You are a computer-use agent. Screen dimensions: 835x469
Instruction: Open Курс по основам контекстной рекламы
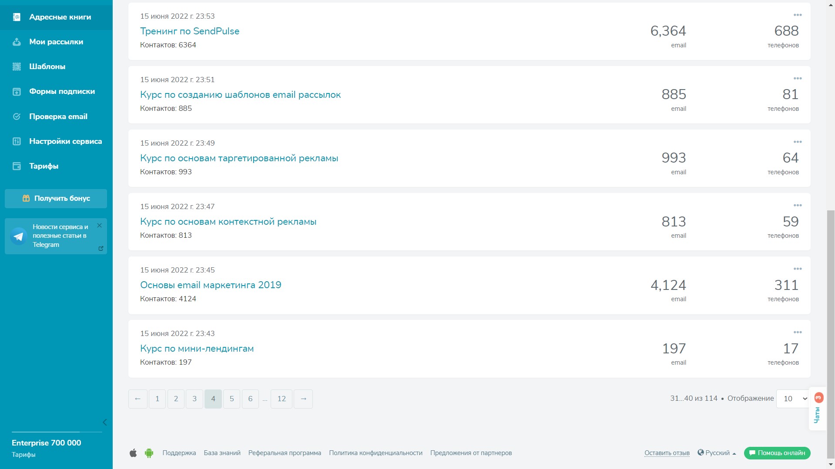coord(228,222)
